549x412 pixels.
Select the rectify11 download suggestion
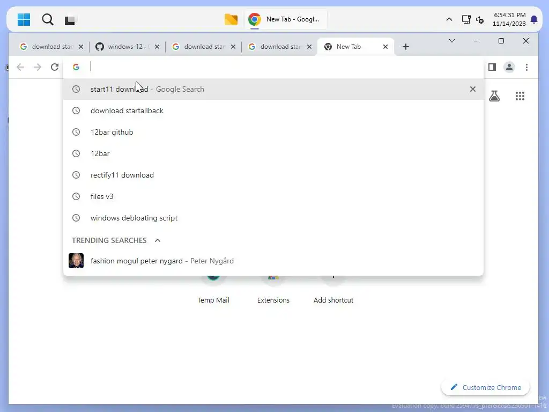(x=273, y=175)
